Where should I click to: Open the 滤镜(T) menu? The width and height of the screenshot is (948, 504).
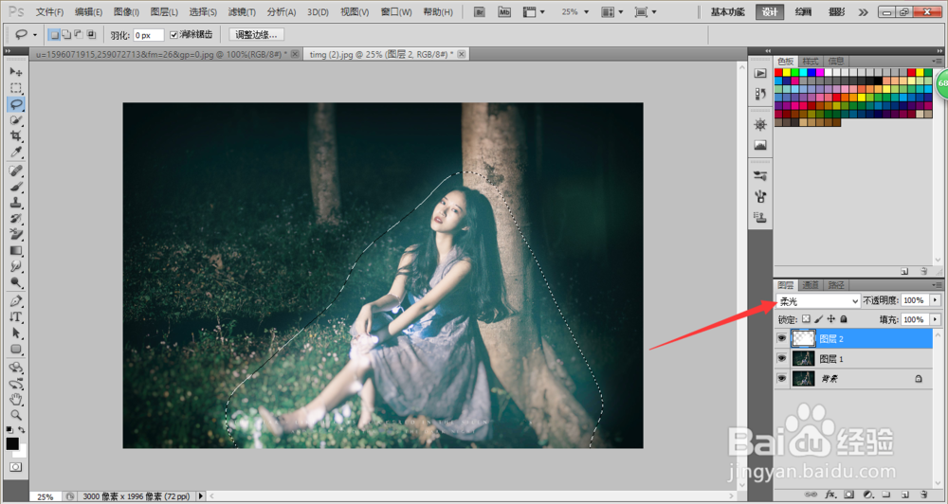tap(242, 12)
